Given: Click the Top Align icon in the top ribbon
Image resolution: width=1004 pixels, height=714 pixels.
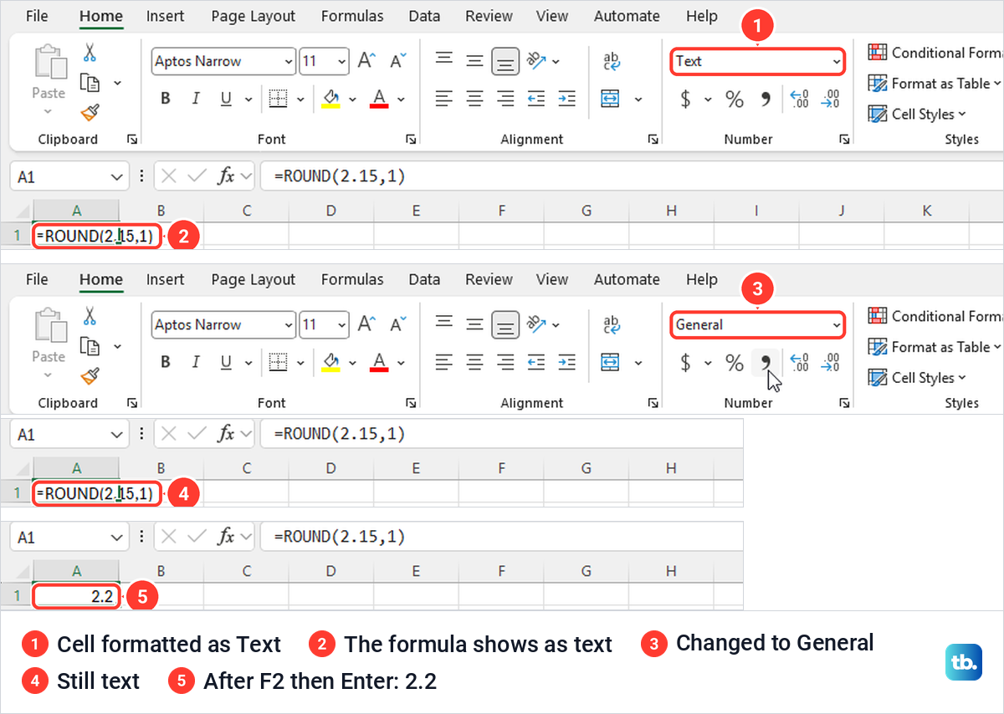Looking at the screenshot, I should (x=444, y=60).
